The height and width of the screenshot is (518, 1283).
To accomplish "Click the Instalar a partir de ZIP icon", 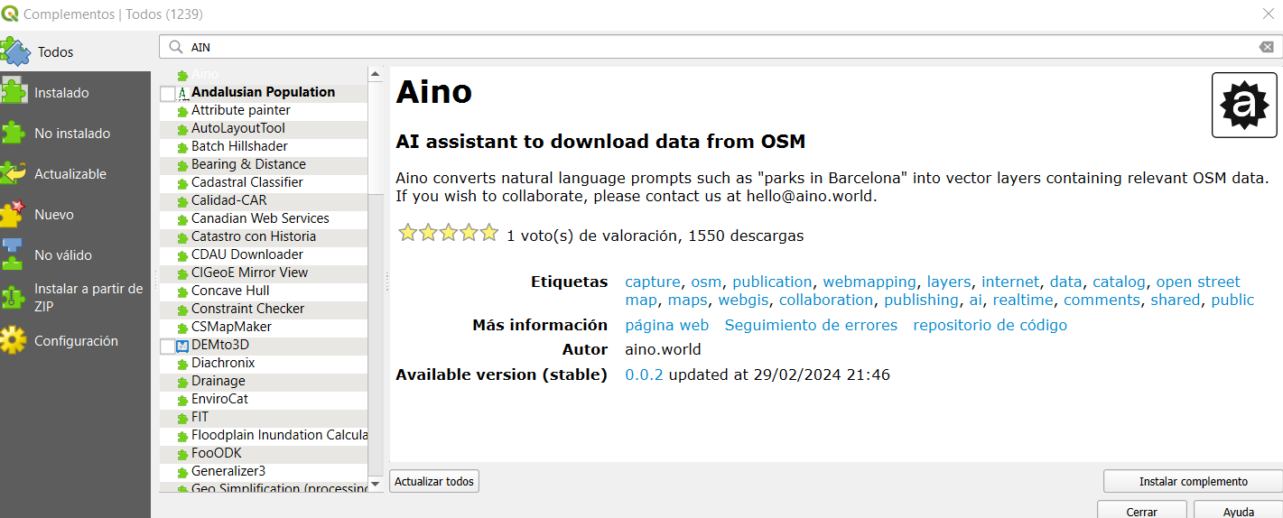I will 14,297.
